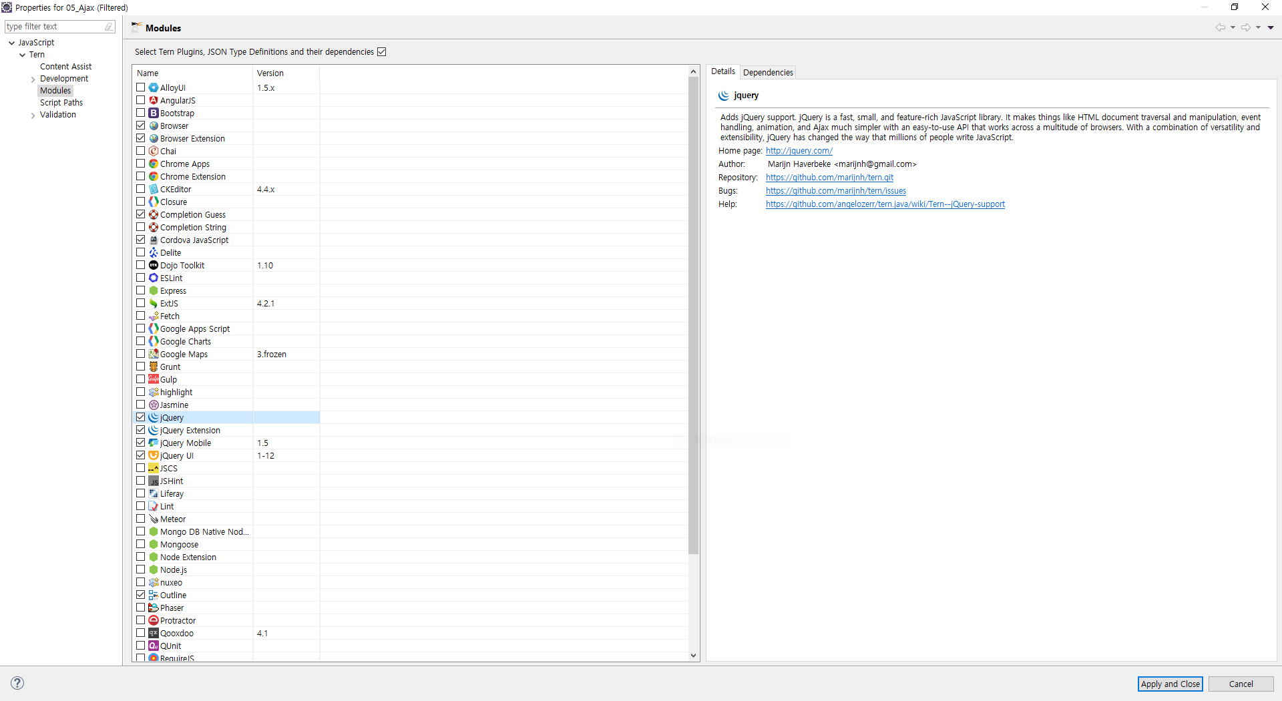Click the Chrome Apps icon
This screenshot has height=701, width=1282.
(x=154, y=164)
